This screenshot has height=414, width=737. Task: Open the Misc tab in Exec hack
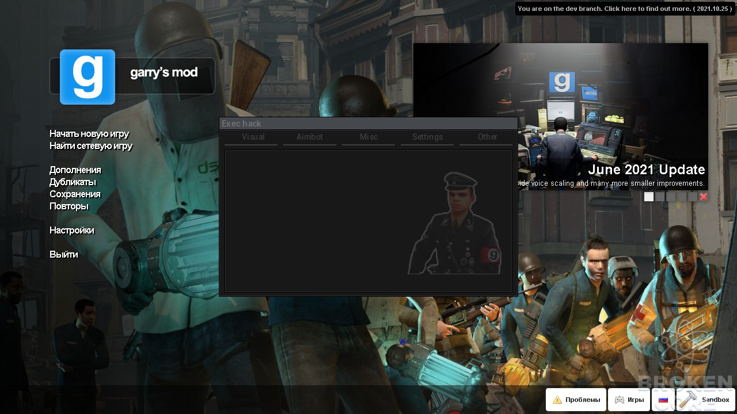tap(368, 137)
